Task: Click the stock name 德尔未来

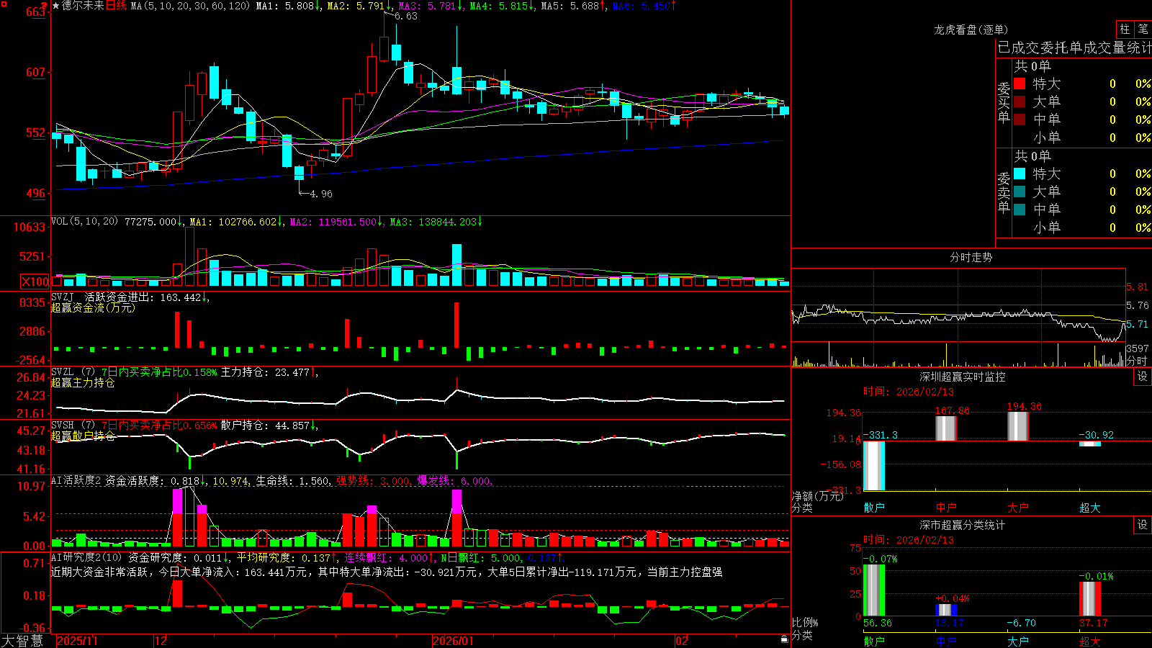Action: click(x=83, y=6)
